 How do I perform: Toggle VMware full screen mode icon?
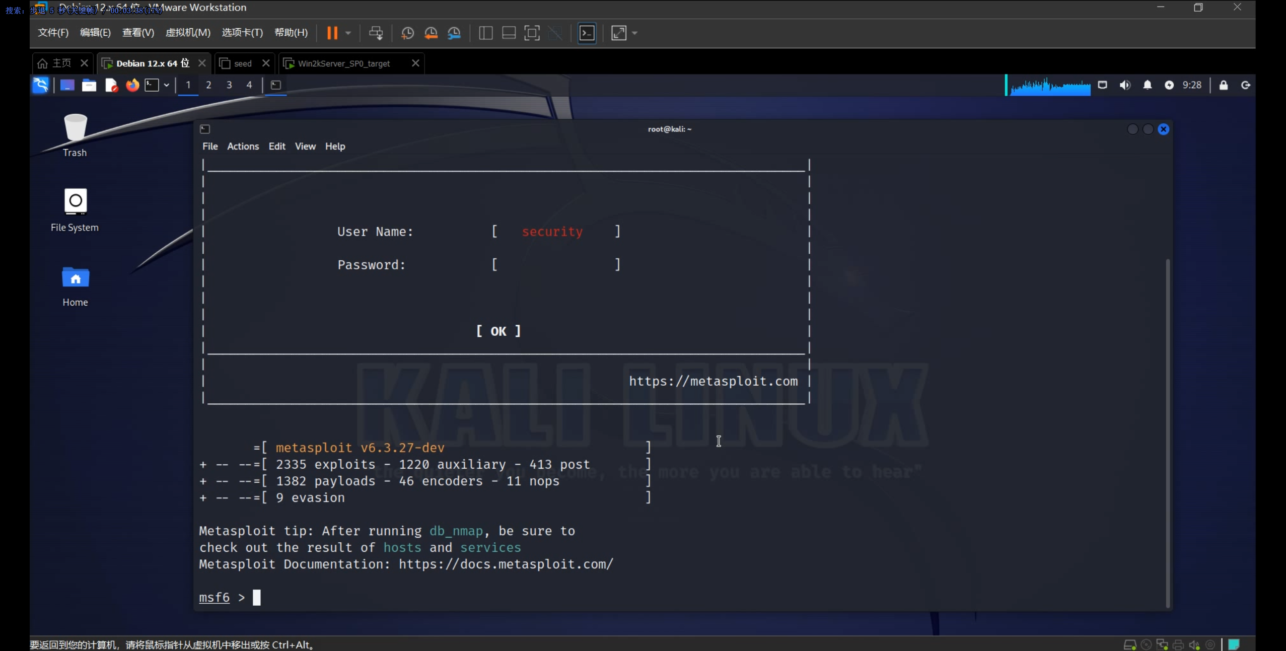[x=532, y=33]
